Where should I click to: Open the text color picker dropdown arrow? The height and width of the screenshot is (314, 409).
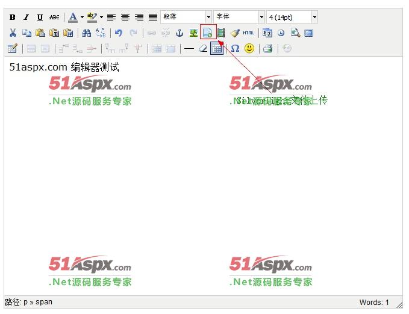pos(82,17)
